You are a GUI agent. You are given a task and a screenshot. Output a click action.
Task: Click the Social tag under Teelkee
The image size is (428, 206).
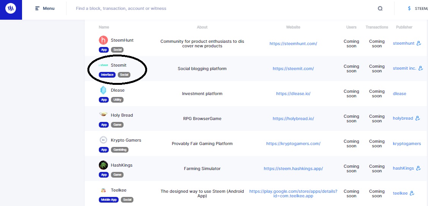[127, 200]
